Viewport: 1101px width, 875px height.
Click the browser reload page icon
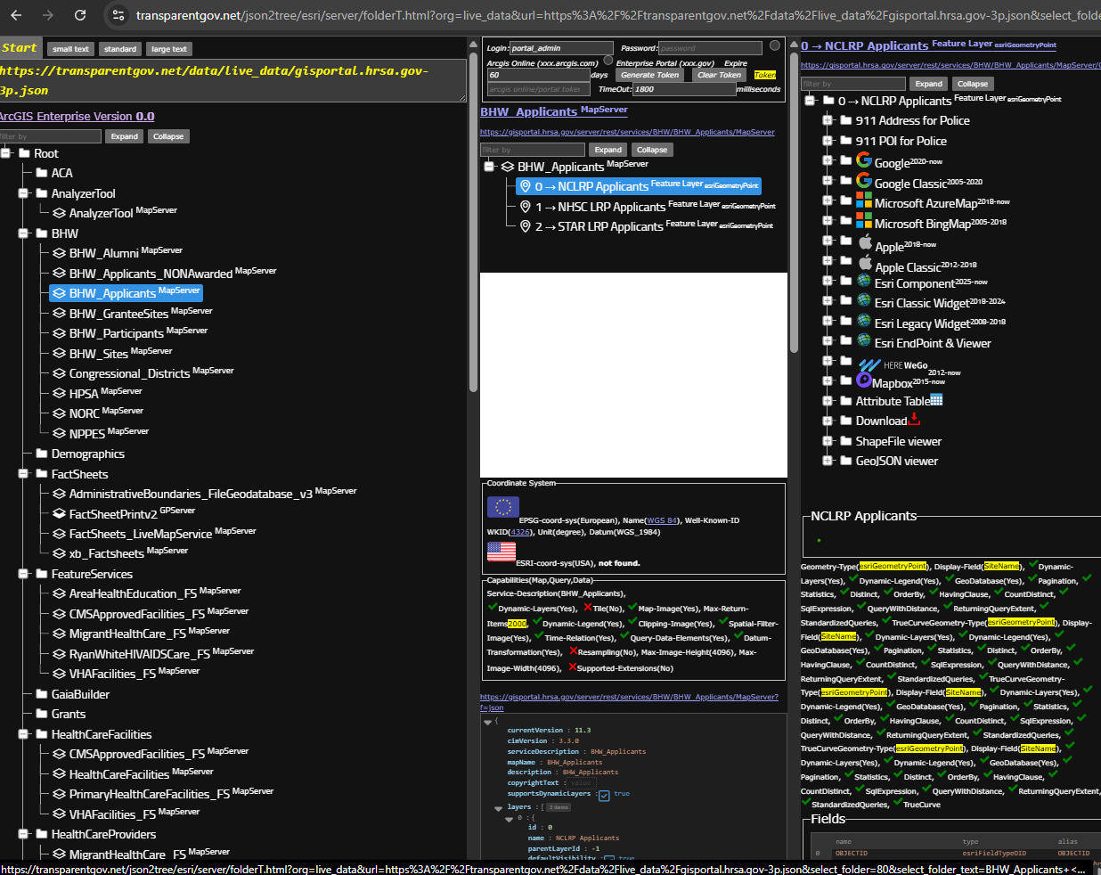[x=80, y=15]
